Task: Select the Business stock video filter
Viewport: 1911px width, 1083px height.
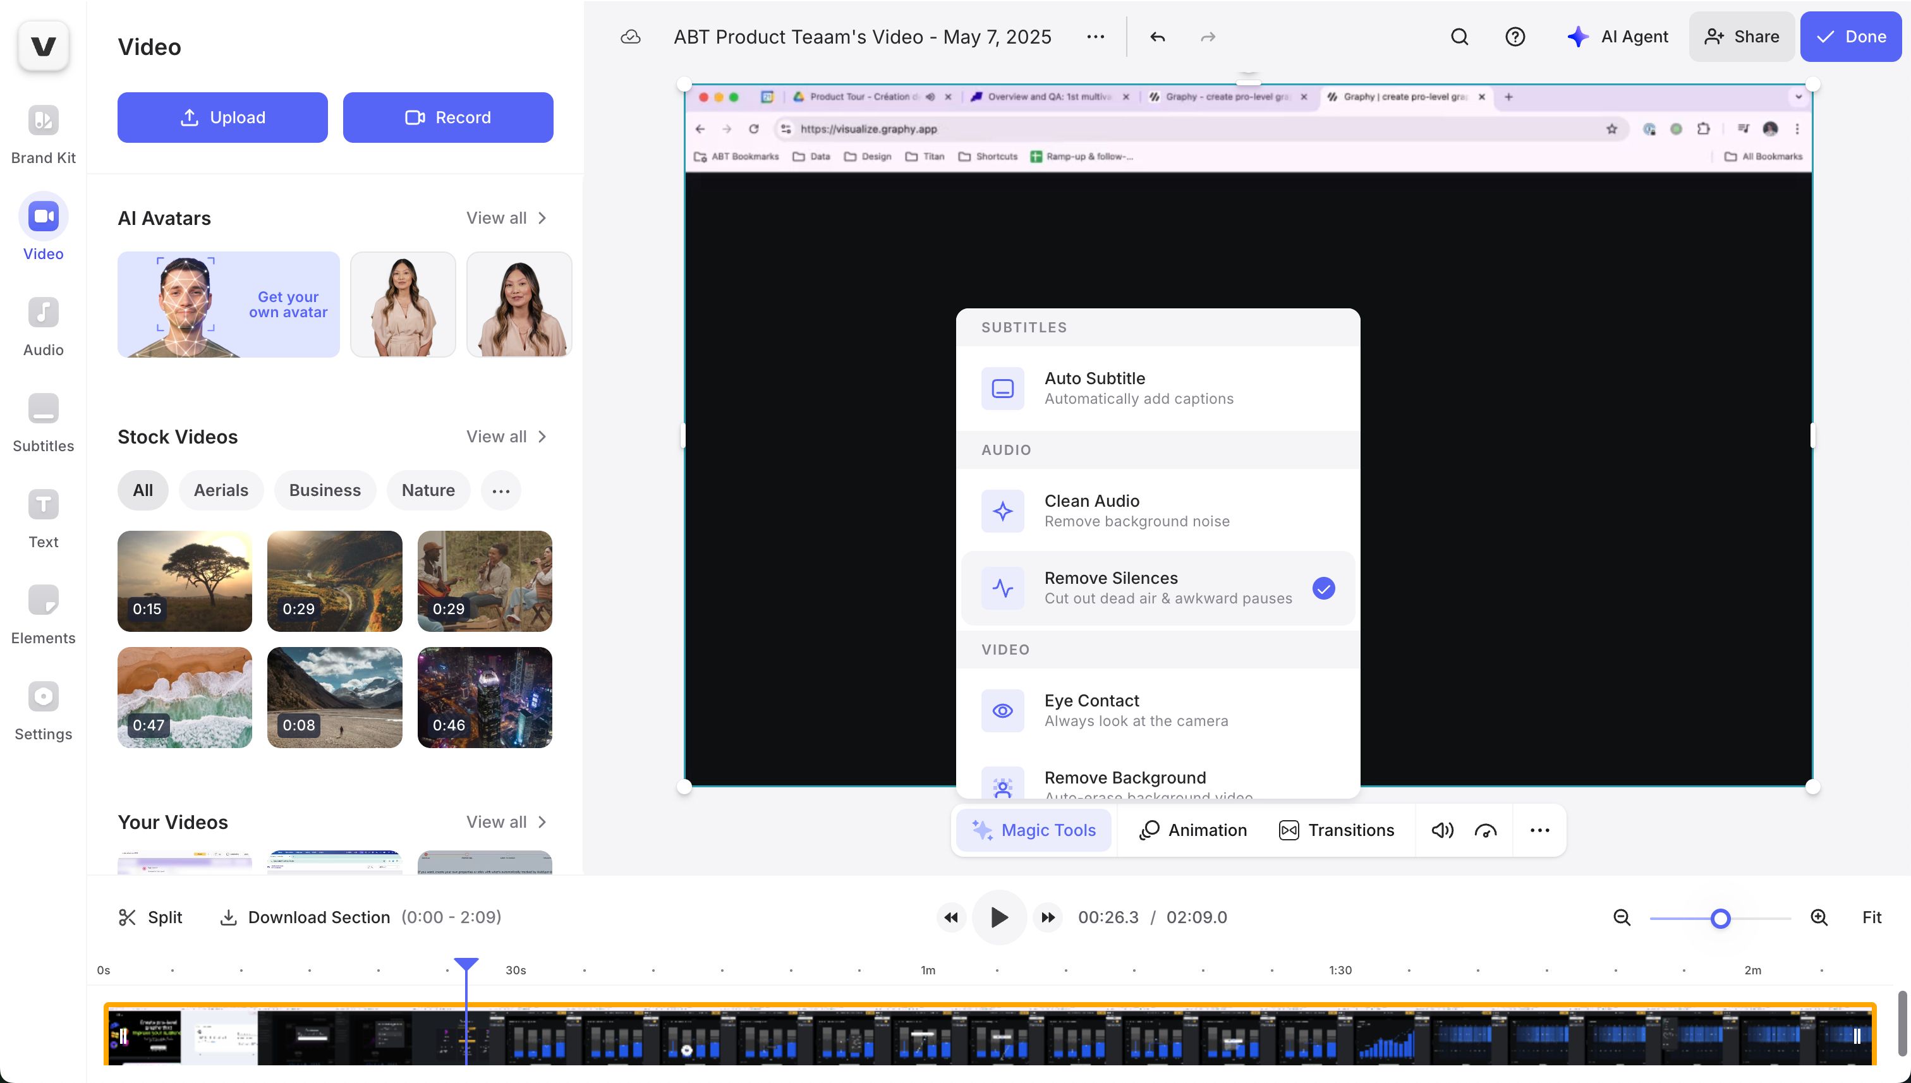Action: 325,490
